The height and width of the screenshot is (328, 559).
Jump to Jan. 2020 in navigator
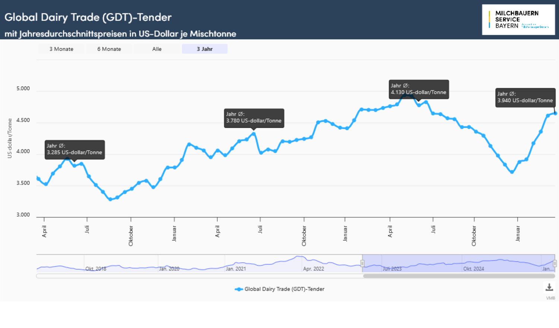click(169, 268)
